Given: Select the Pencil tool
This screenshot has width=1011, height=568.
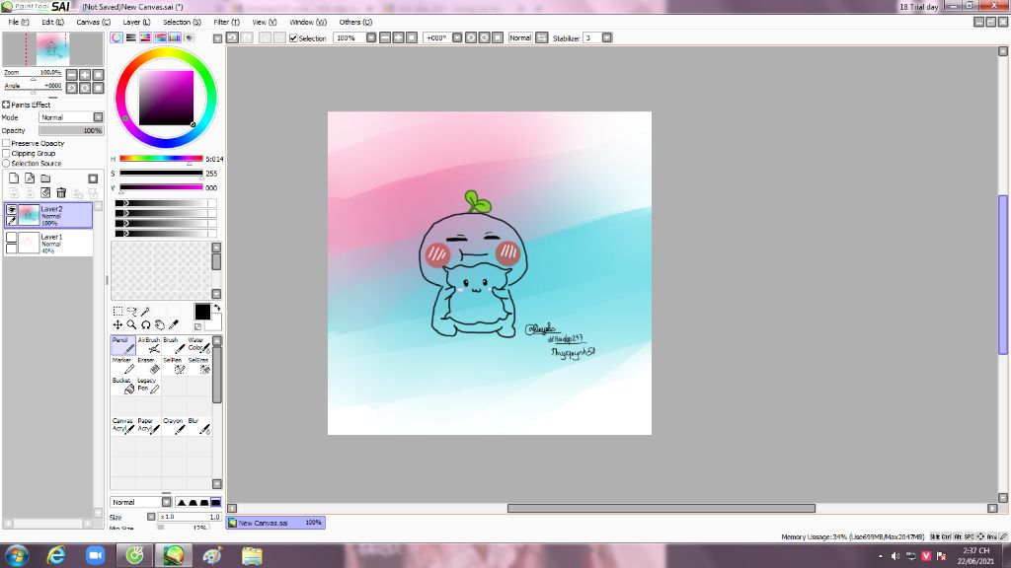Looking at the screenshot, I should click(122, 345).
